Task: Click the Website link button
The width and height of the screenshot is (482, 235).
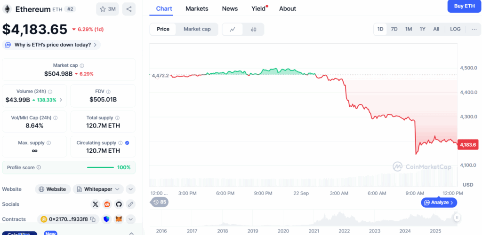Action: [x=53, y=189]
